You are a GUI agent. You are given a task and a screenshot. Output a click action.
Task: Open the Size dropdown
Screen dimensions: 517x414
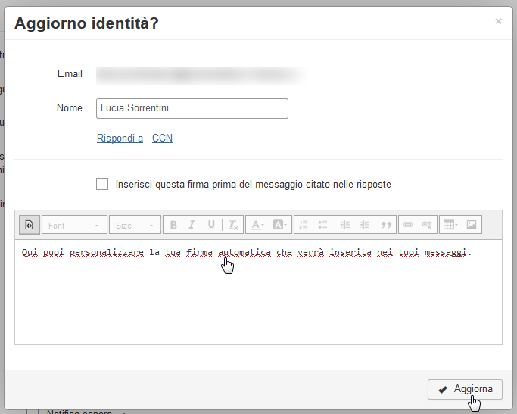click(x=135, y=225)
